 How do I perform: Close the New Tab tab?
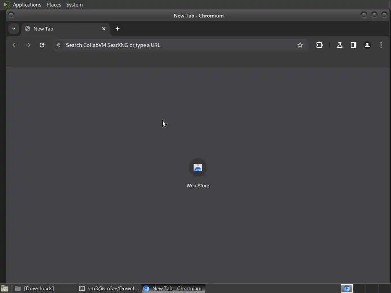tap(104, 29)
